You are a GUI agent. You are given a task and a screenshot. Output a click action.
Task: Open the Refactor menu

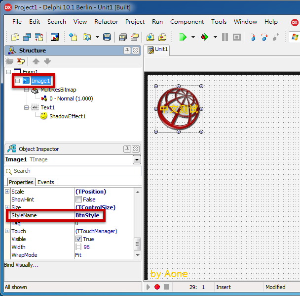point(106,22)
